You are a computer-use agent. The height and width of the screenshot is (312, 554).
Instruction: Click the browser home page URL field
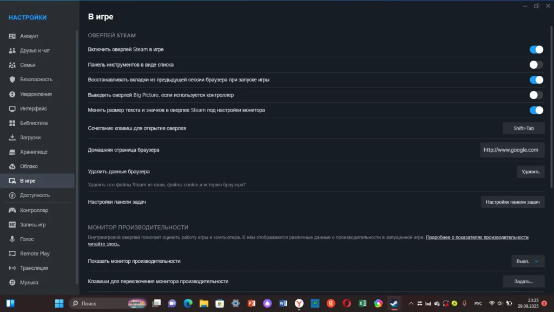[x=511, y=150]
